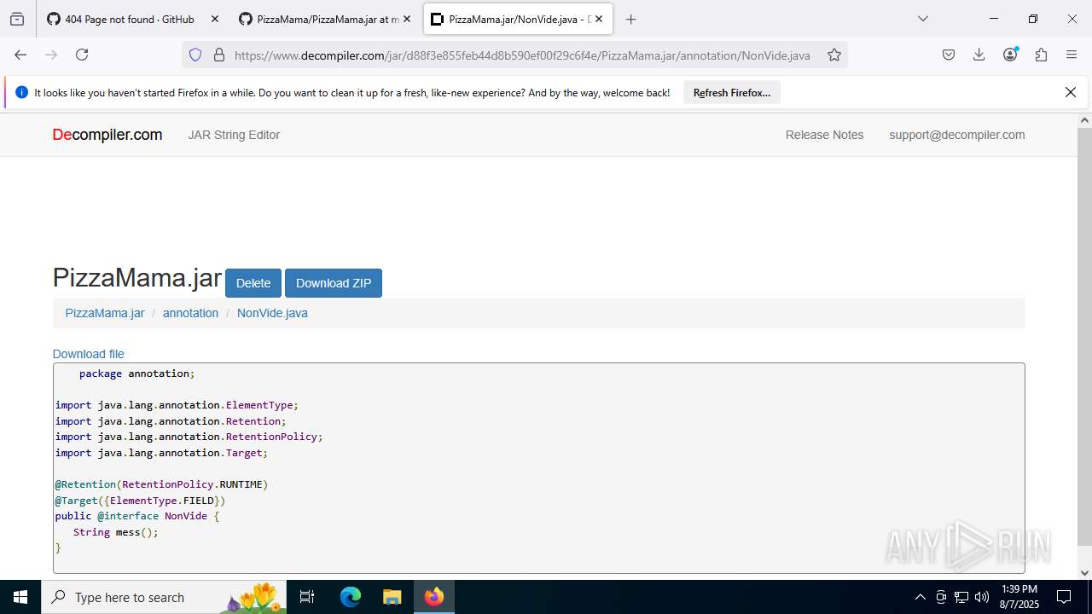The image size is (1092, 614).
Task: Open Windows Start menu
Action: click(x=20, y=597)
